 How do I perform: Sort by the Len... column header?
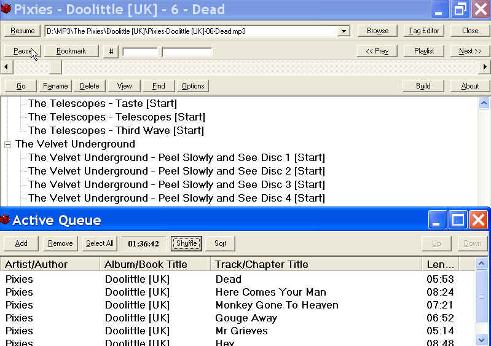coord(440,264)
